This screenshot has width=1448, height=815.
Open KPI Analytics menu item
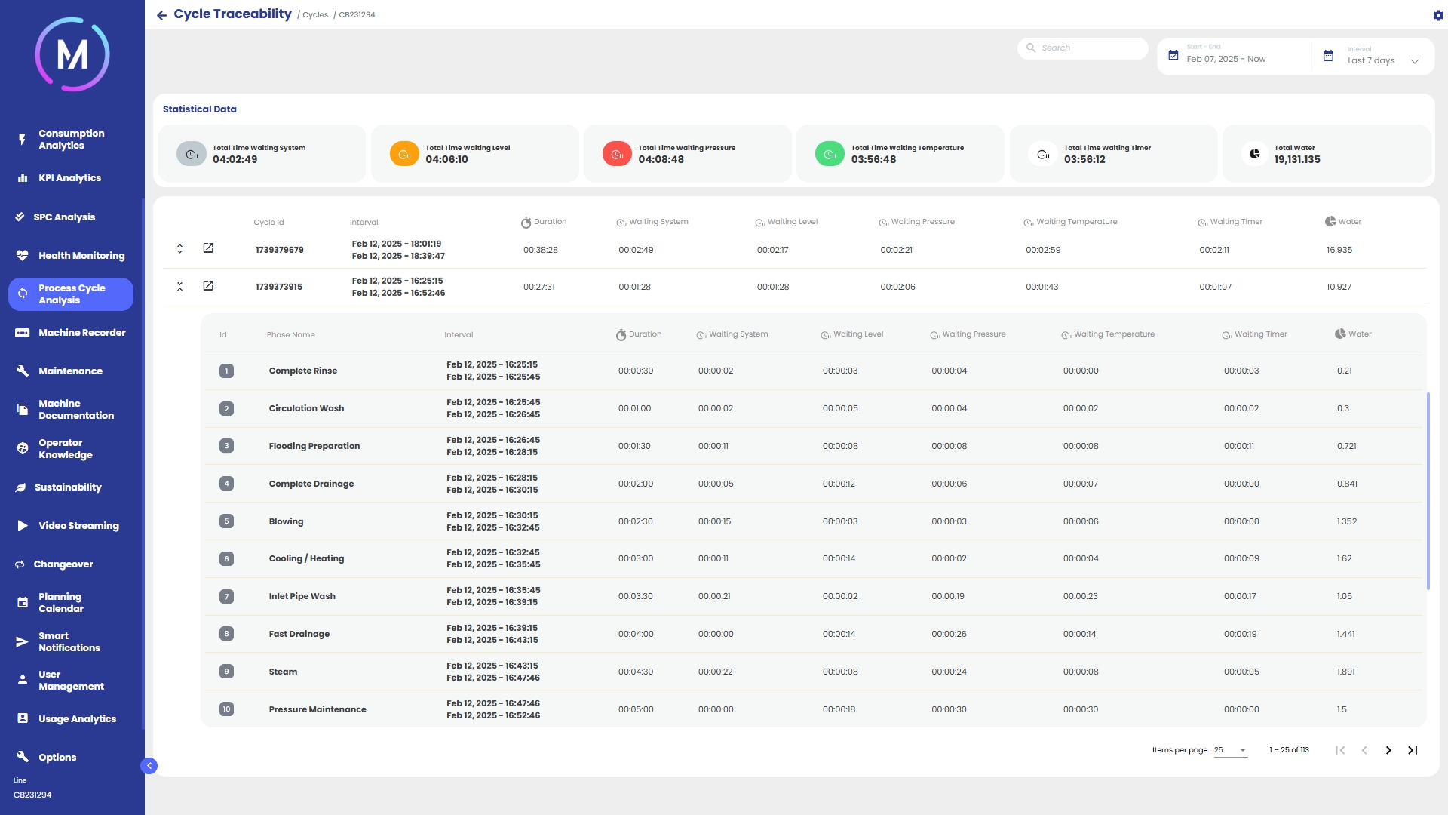coord(70,178)
